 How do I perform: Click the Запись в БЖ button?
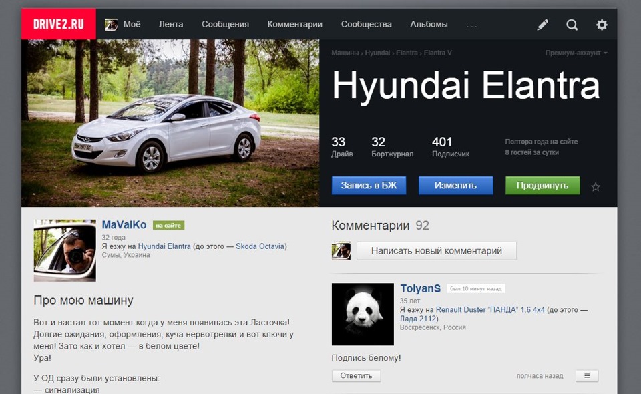[369, 185]
